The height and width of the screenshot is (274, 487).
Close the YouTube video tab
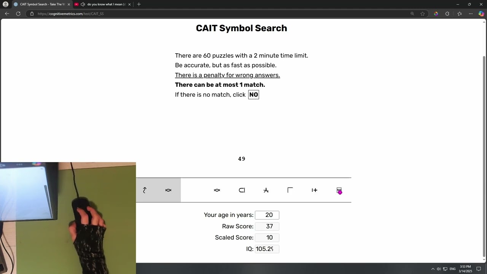point(129,4)
